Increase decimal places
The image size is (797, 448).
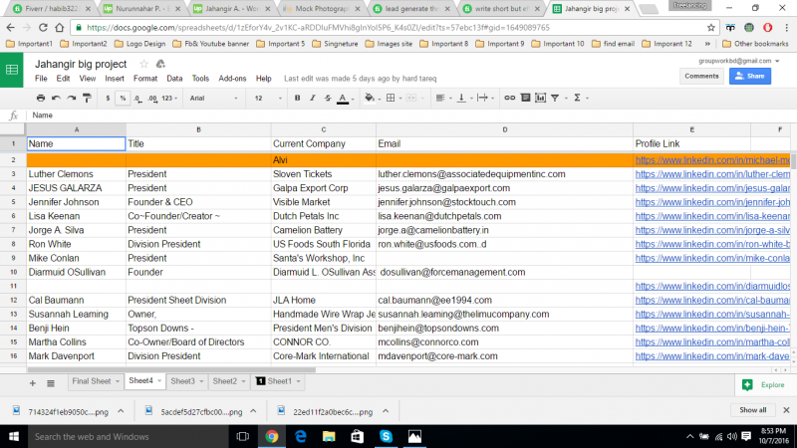pyautogui.click(x=152, y=98)
